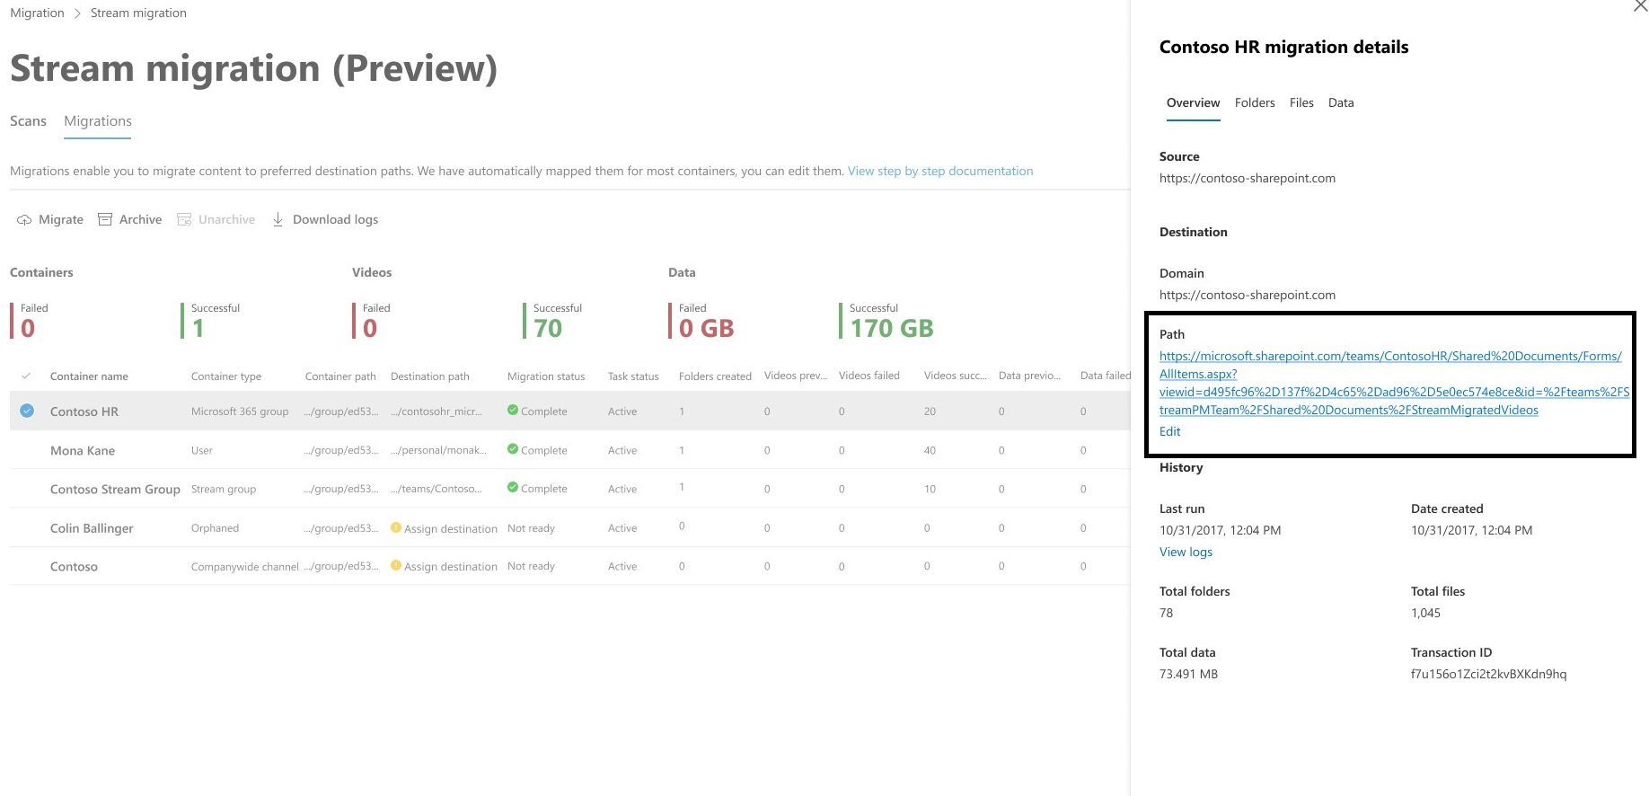The width and height of the screenshot is (1649, 796).
Task: Open View step by step documentation link
Action: [x=940, y=171]
